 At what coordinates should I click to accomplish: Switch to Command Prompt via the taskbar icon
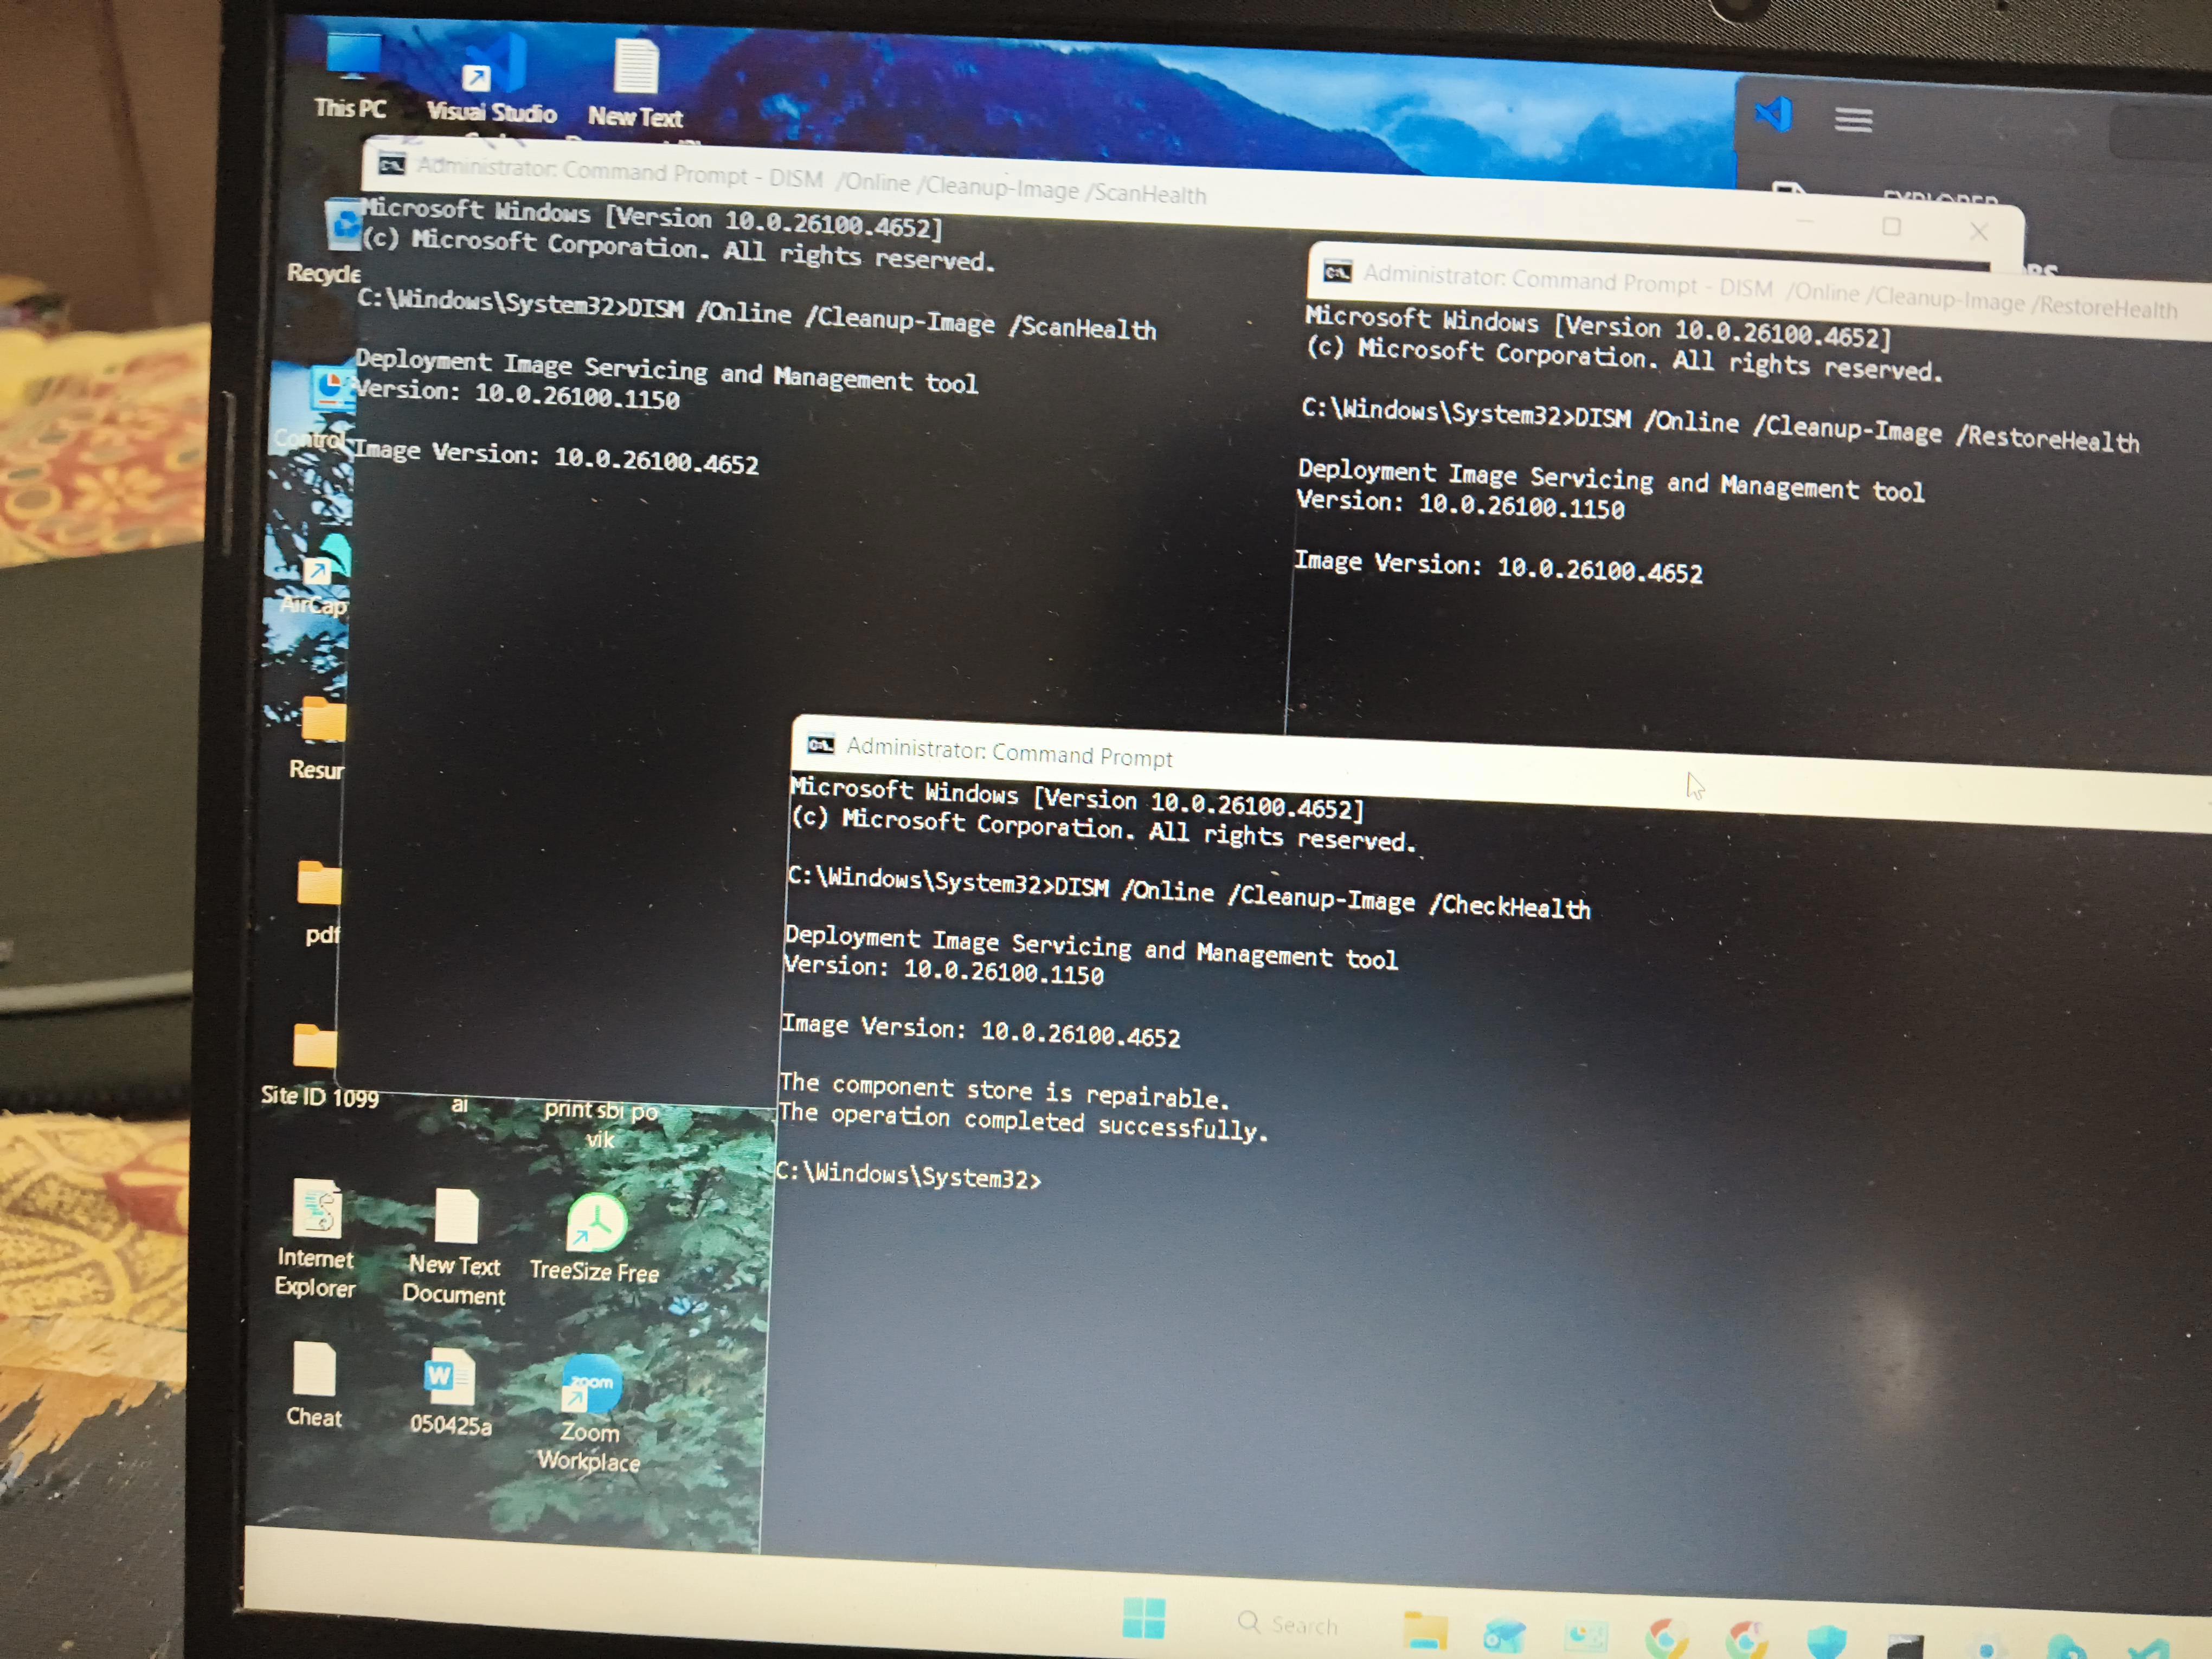tap(1905, 1647)
